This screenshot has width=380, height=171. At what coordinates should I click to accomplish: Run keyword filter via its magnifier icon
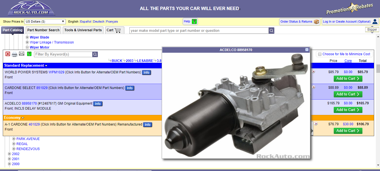point(95,54)
